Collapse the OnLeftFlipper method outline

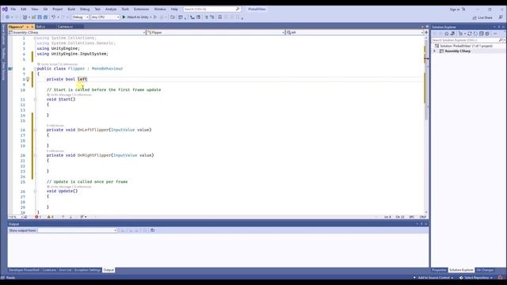(35, 130)
